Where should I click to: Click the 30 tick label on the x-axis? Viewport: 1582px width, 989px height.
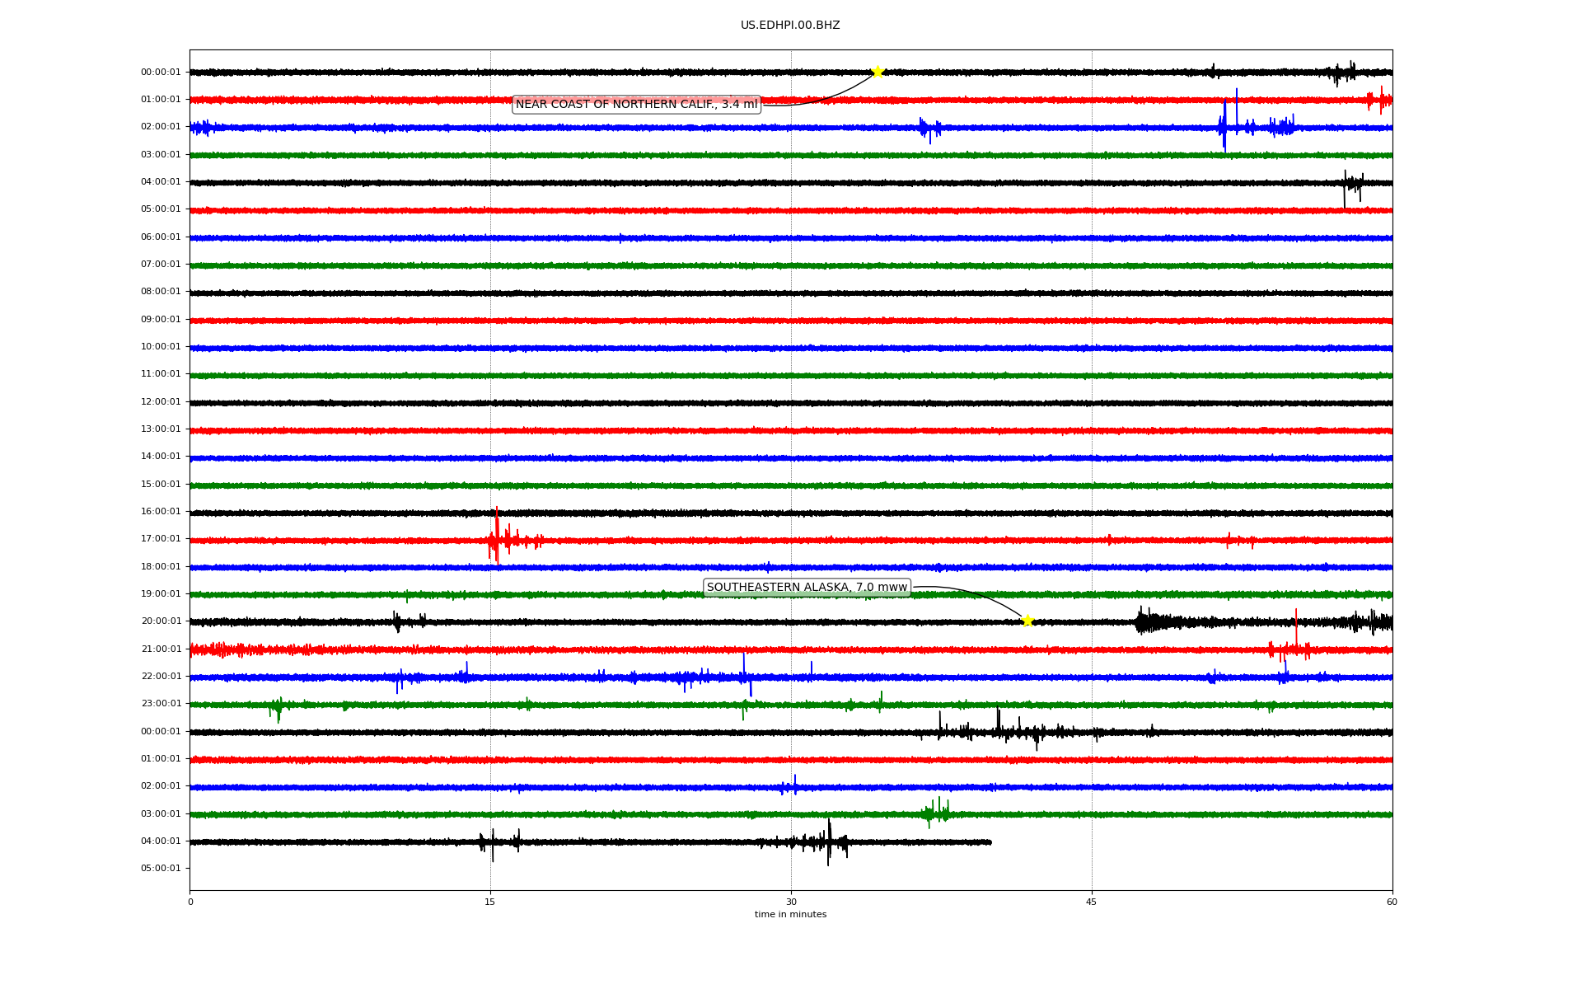tap(791, 902)
